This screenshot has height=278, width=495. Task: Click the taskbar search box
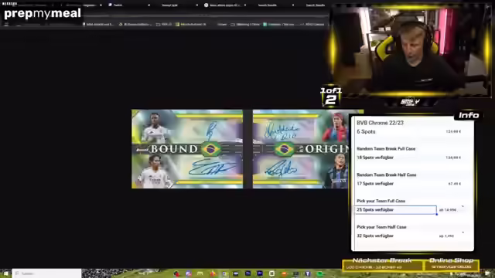[x=46, y=273]
